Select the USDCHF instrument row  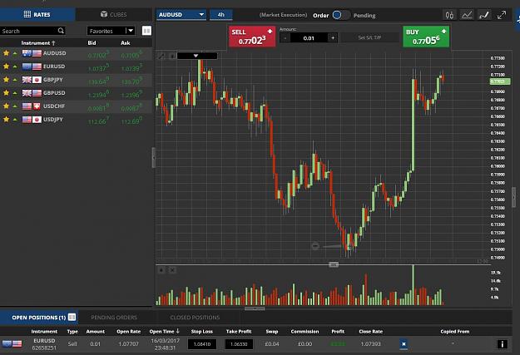76,106
